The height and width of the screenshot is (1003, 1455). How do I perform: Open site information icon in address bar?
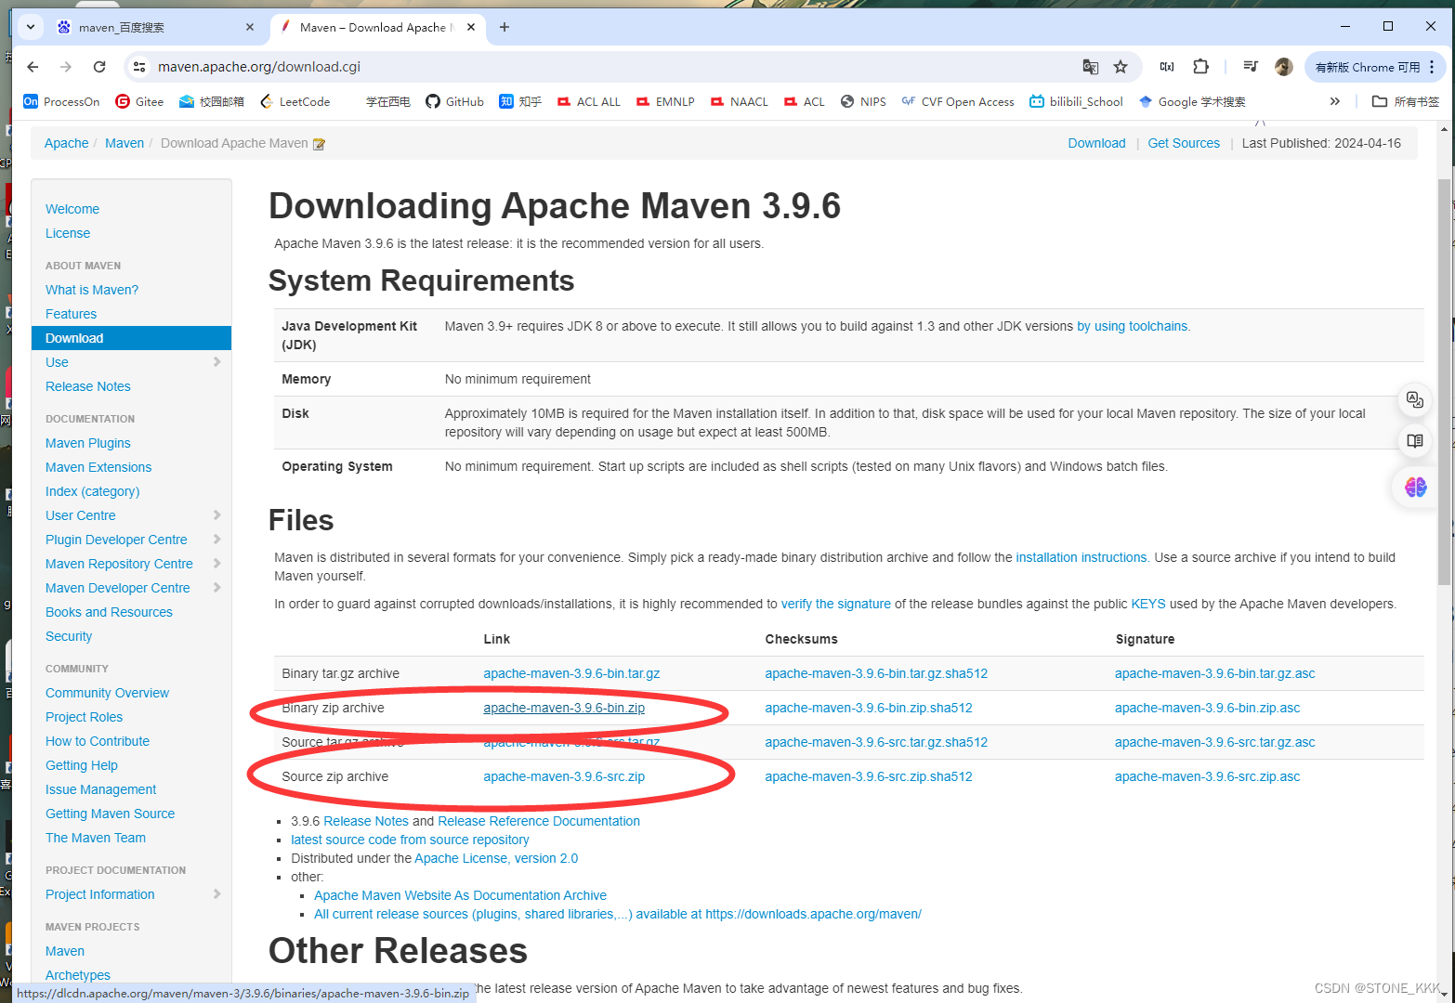click(x=139, y=67)
